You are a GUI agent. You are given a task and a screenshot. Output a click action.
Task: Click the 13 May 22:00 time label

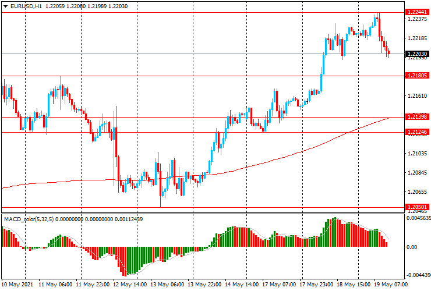(x=204, y=284)
